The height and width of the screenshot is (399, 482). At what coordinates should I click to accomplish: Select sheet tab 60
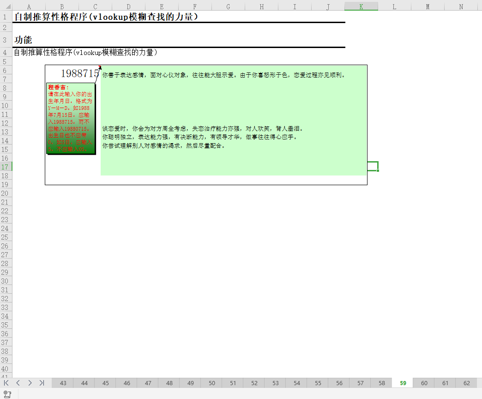tap(424, 383)
